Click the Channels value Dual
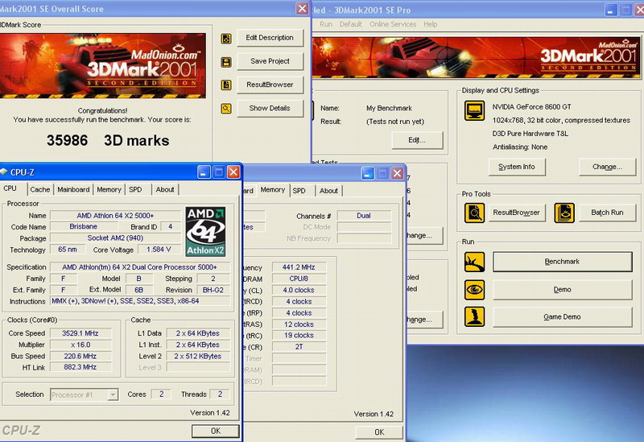 coord(364,216)
